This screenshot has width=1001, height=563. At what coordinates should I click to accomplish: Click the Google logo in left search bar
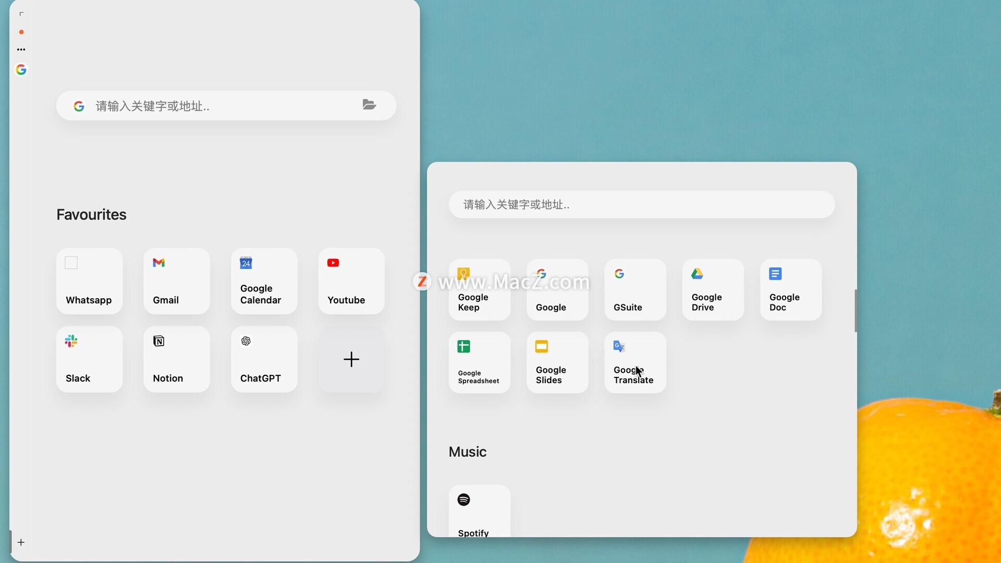click(x=79, y=106)
